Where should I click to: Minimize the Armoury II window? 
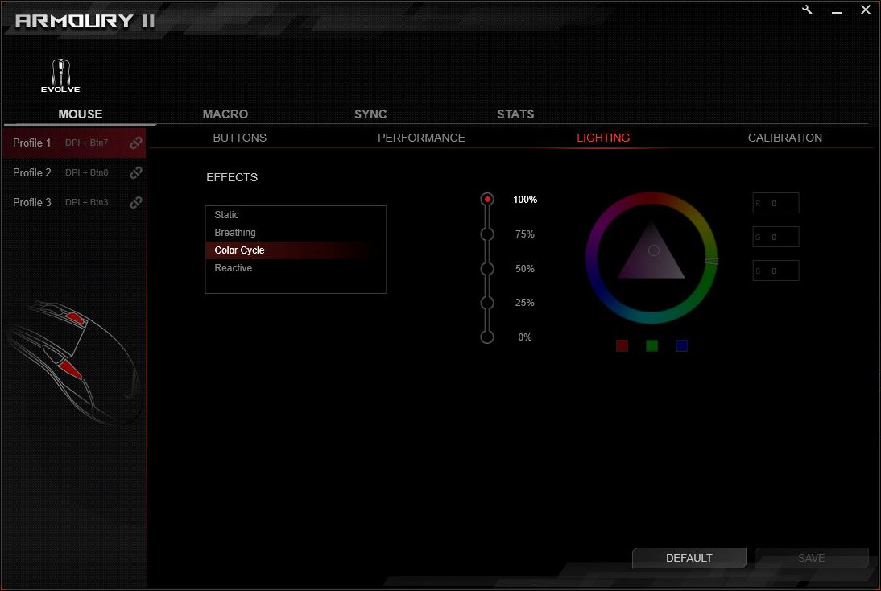(x=837, y=10)
